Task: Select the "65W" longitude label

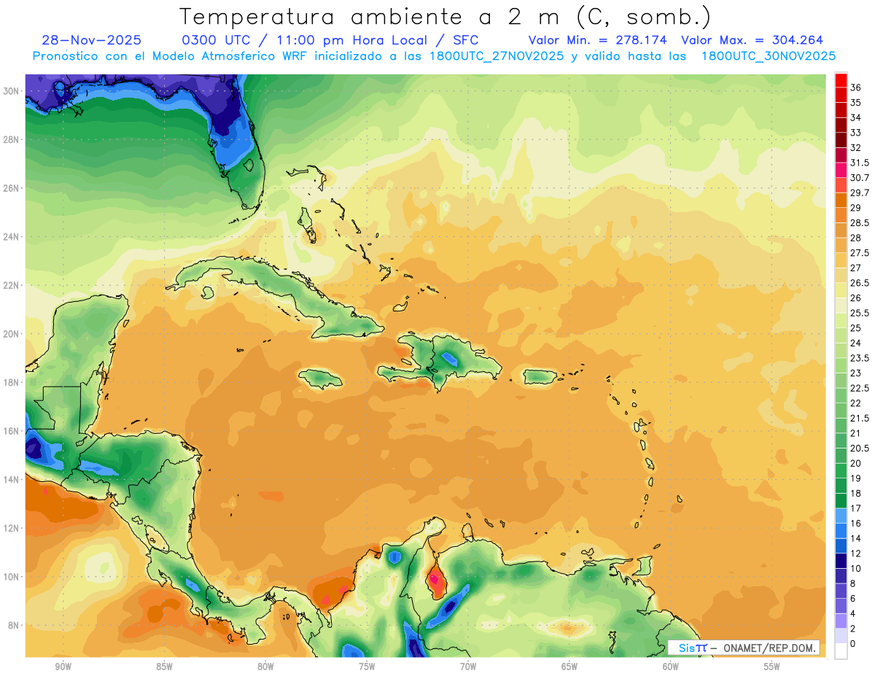Action: (569, 667)
